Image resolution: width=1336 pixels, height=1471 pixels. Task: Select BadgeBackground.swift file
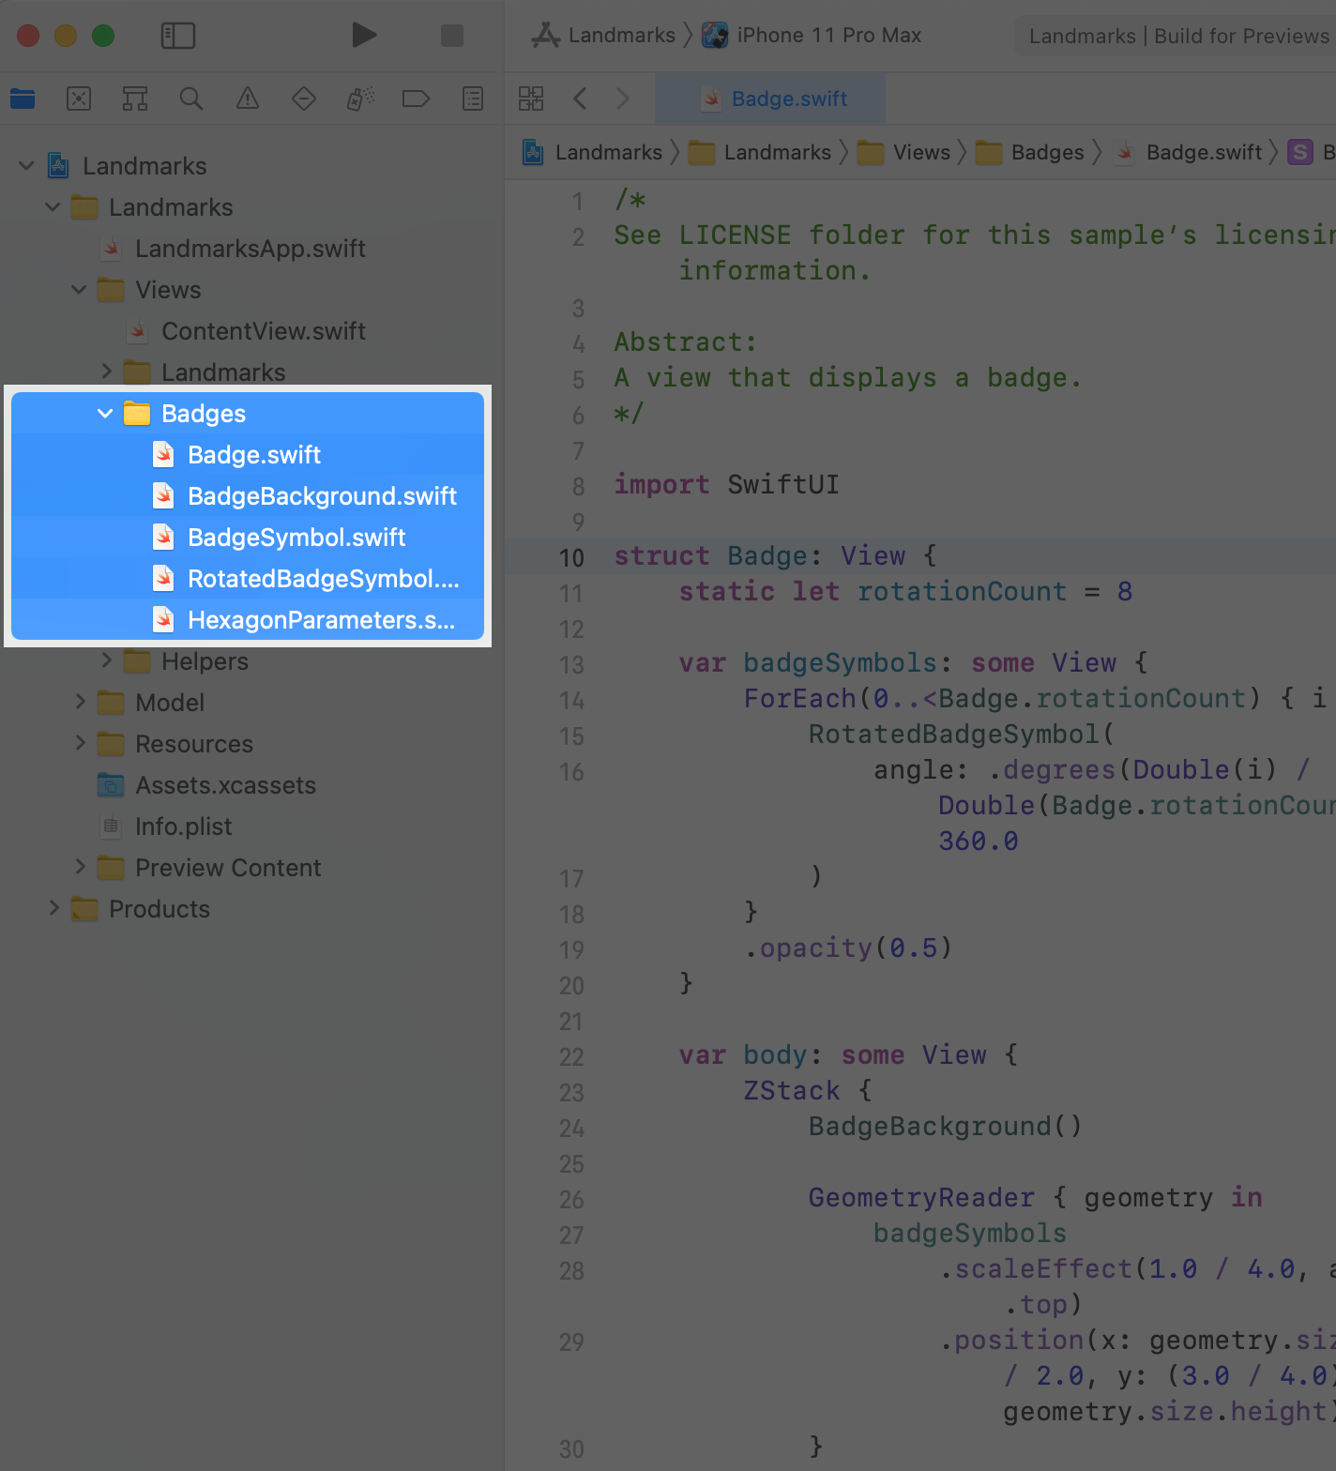(248, 496)
